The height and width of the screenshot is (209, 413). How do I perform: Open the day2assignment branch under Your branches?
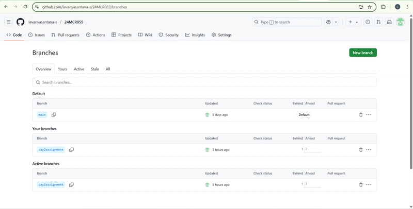click(51, 150)
